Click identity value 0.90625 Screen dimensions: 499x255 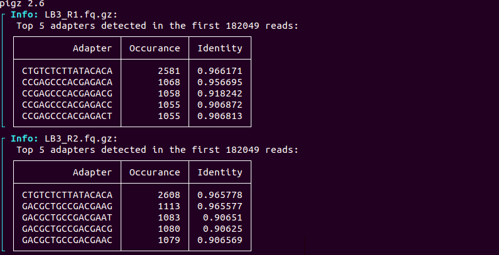[222, 229]
